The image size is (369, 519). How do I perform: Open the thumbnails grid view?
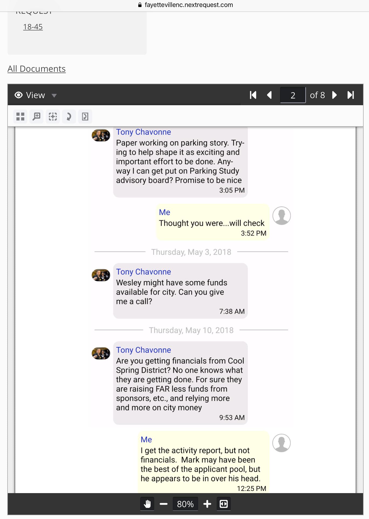[20, 117]
